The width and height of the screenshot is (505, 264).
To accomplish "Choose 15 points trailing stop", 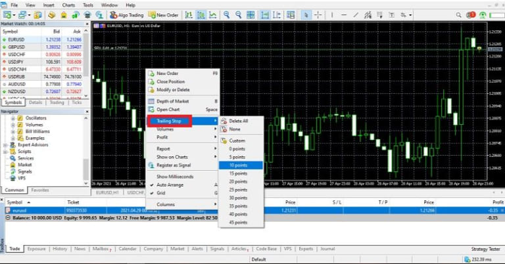I will [238, 173].
